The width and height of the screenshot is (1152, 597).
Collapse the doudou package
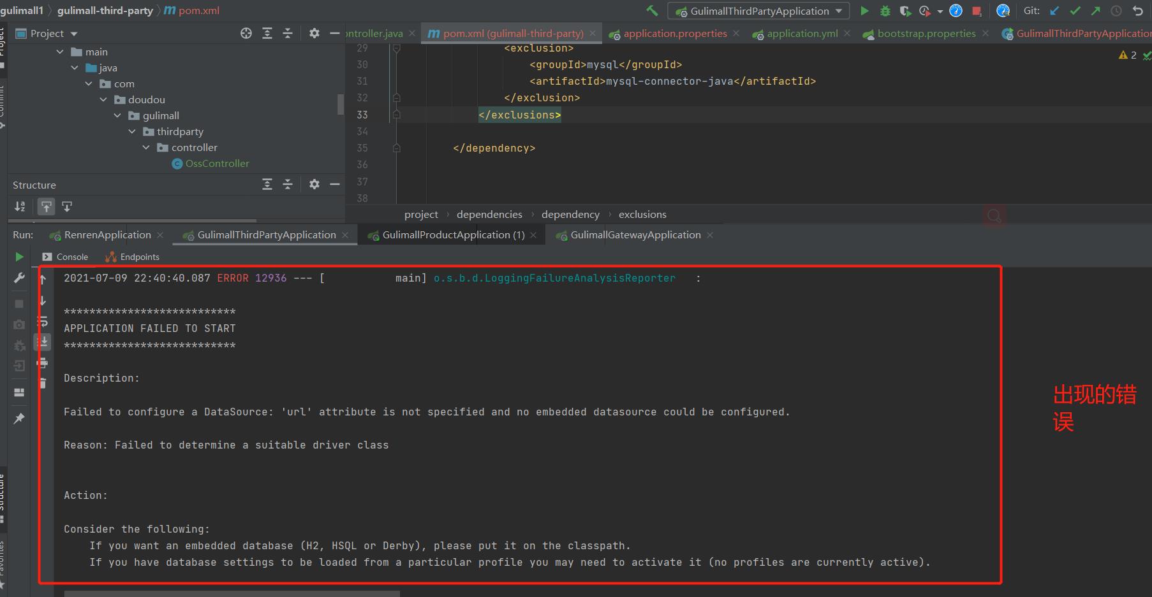point(103,99)
